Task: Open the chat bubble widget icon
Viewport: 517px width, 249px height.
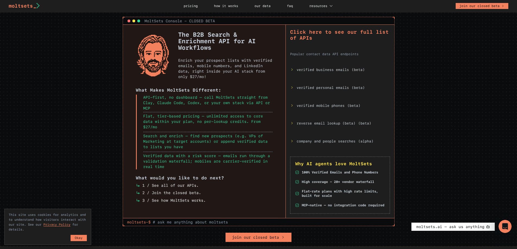Action: [x=505, y=226]
